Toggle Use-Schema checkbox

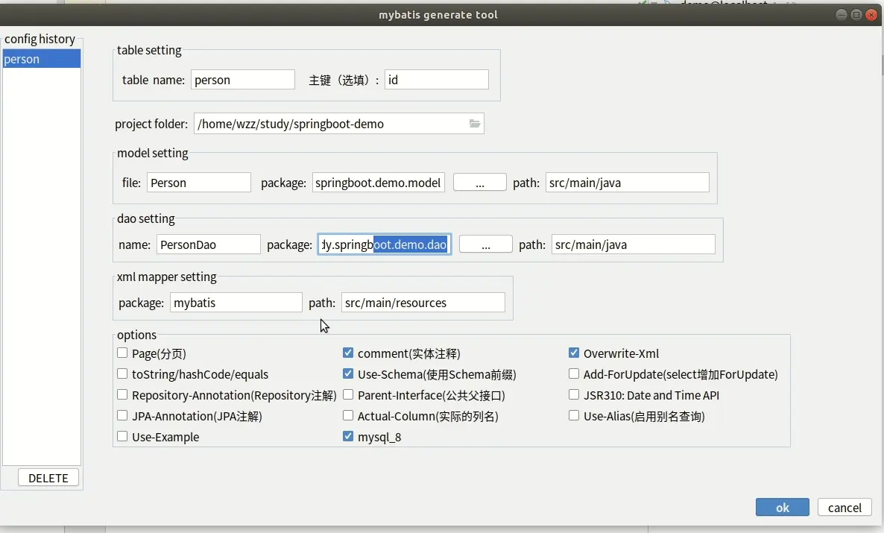(348, 374)
